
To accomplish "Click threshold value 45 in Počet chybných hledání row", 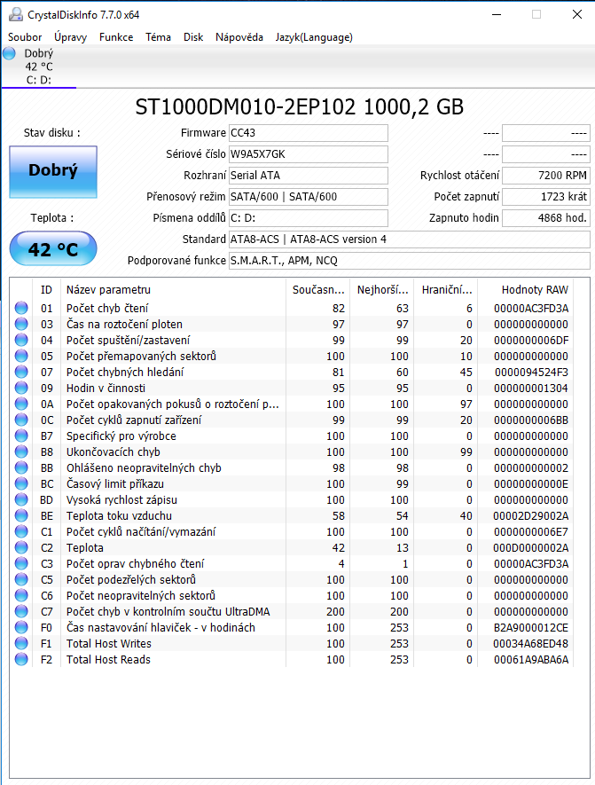I will [466, 373].
